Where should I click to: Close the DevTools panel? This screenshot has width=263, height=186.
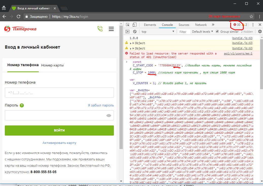click(x=260, y=25)
